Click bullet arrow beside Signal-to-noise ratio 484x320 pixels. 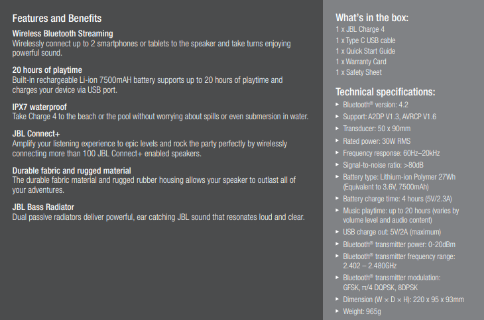pyautogui.click(x=337, y=165)
